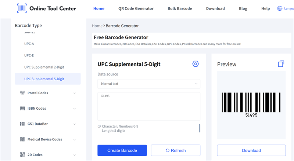
Task: Click the globe language icon
Action: click(x=280, y=8)
